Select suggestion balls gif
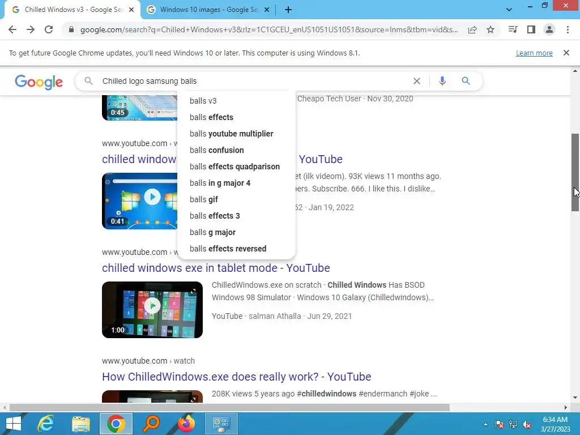 (x=236, y=199)
